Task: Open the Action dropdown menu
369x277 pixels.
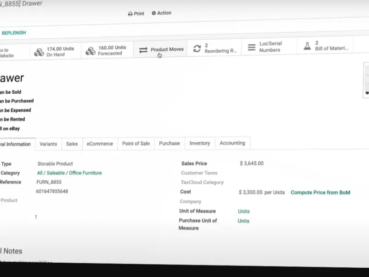Action: pyautogui.click(x=161, y=13)
